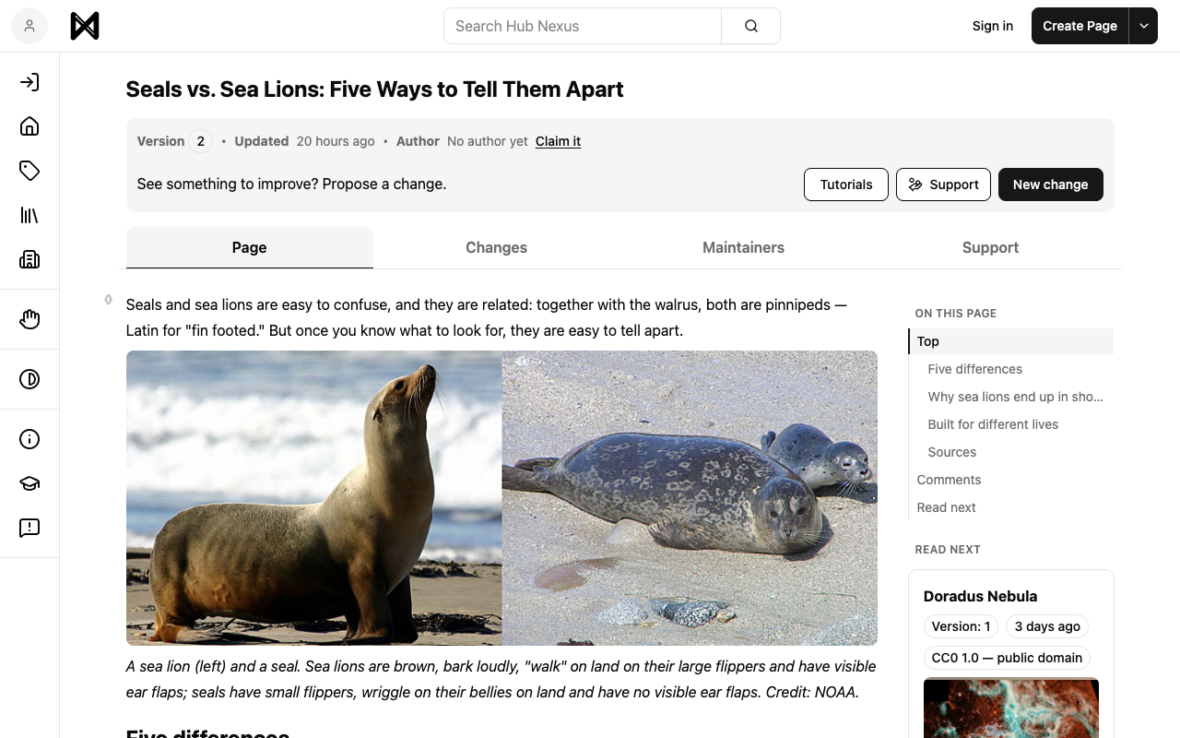Click the raised hand icon in the sidebar
This screenshot has height=738, width=1180.
pos(29,319)
